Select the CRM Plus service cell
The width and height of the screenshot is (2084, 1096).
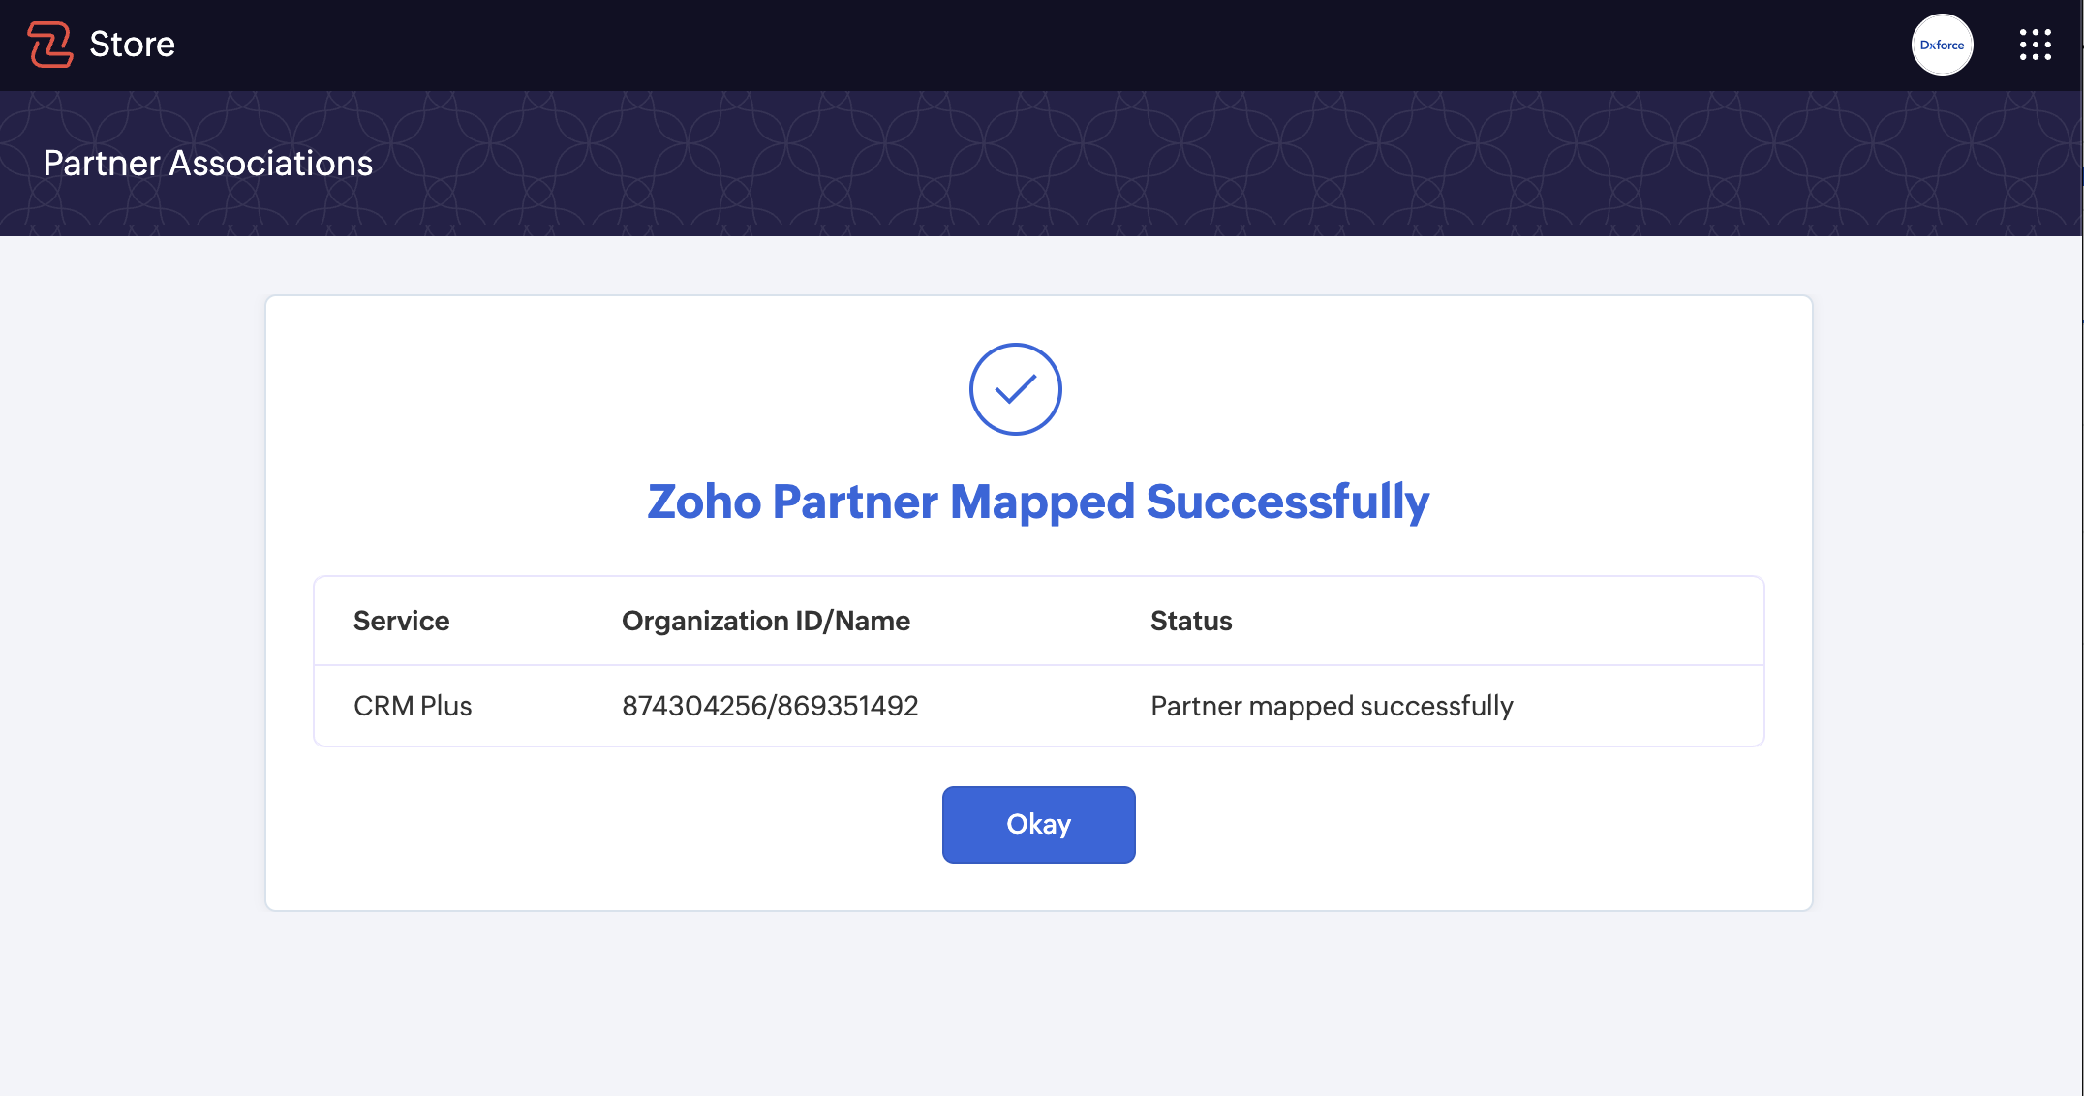413,706
